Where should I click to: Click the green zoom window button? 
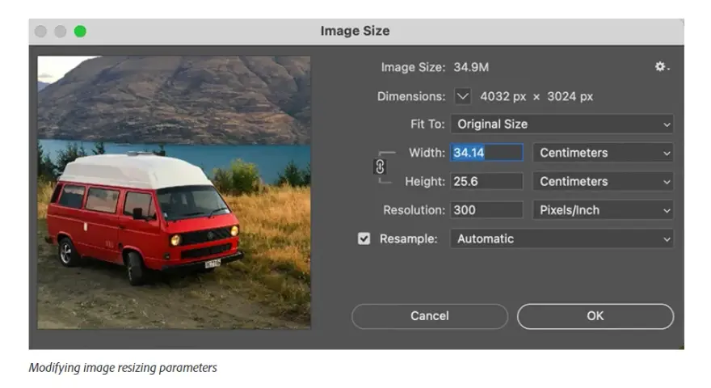(80, 32)
